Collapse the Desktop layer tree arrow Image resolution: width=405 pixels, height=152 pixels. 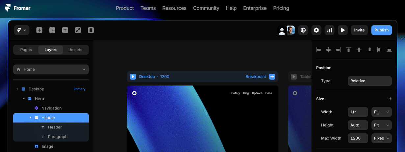(x=17, y=89)
